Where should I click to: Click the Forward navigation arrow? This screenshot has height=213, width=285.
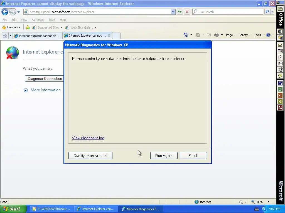point(13,12)
